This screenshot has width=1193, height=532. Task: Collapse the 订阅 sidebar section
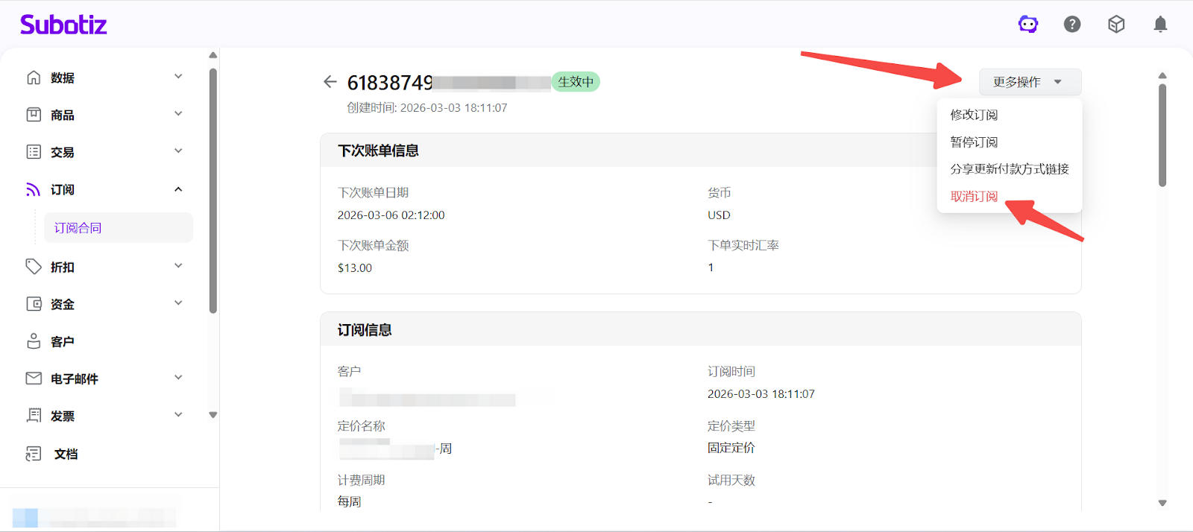point(178,189)
